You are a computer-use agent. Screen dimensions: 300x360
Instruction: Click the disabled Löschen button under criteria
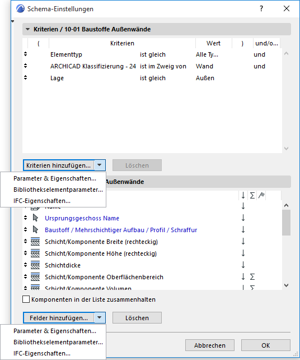coord(137,165)
